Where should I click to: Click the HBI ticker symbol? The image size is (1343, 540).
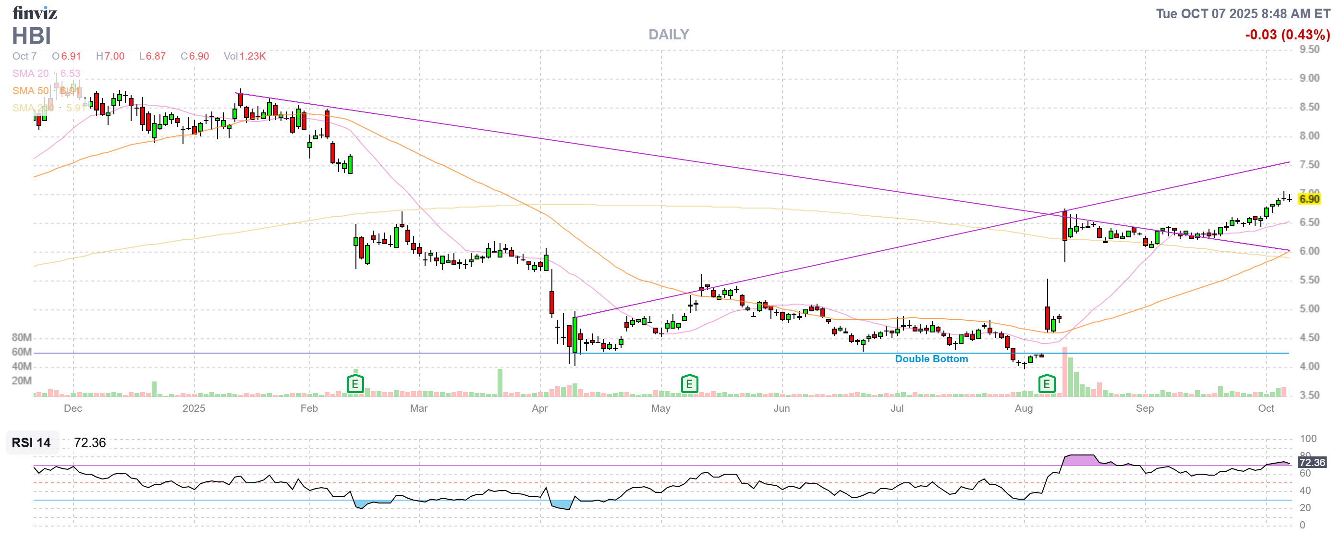point(31,36)
